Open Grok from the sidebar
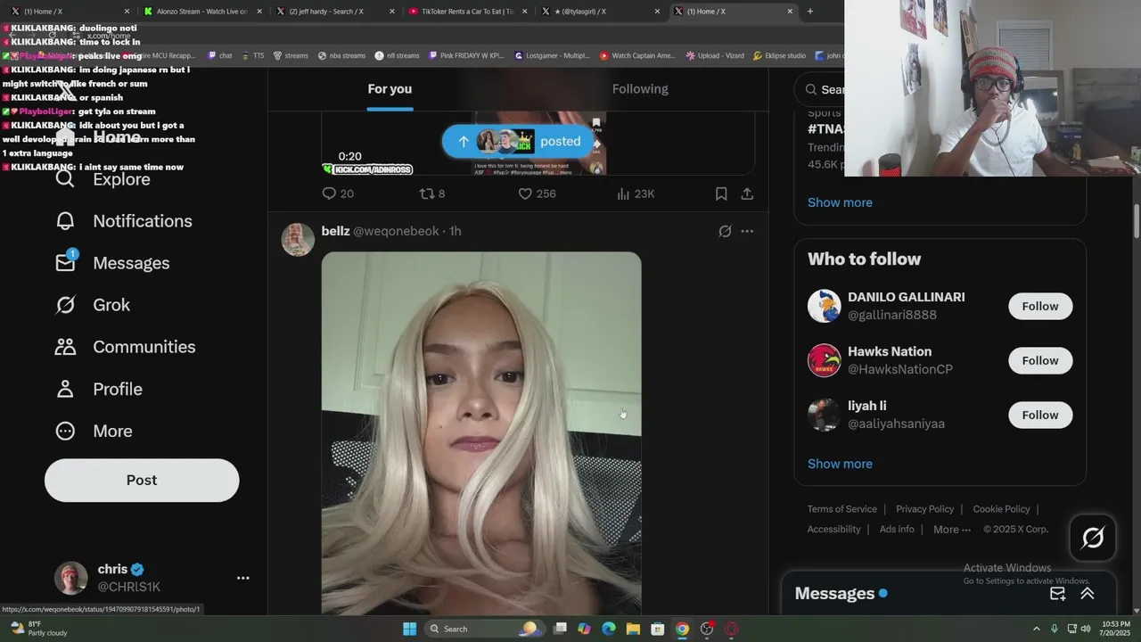The image size is (1141, 642). [92, 305]
